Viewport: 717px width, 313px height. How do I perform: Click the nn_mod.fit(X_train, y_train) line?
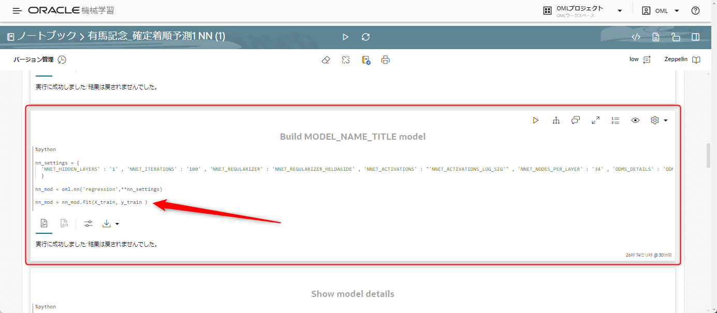coord(92,202)
